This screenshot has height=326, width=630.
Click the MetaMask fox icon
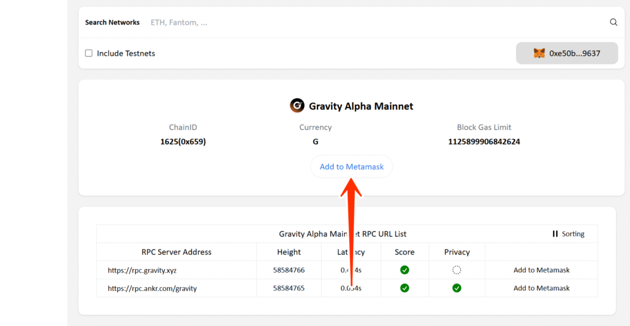tap(539, 53)
